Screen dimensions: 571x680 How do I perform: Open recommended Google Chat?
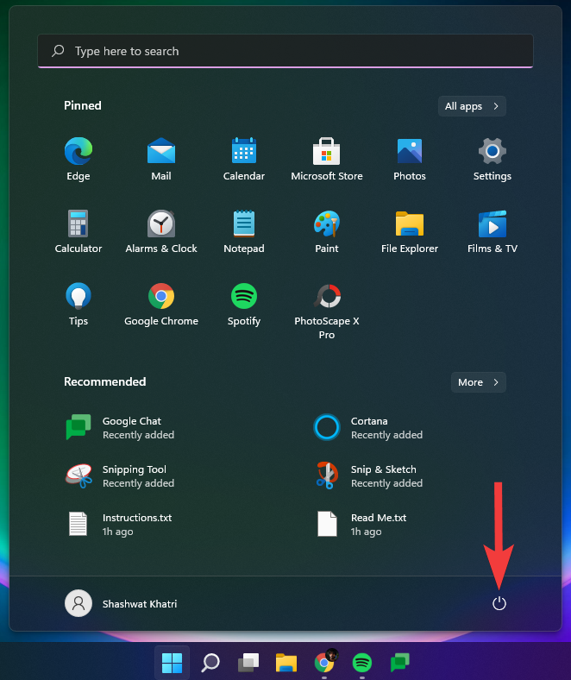[x=120, y=428]
